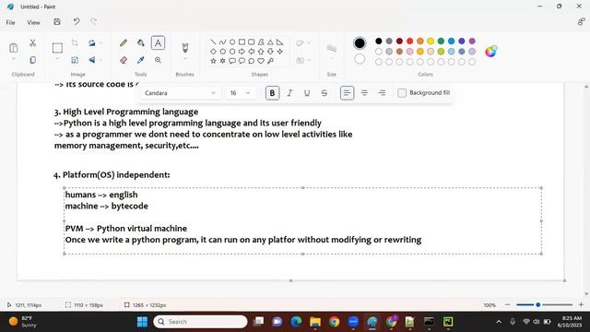
Task: Set text alignment to right
Action: pos(382,93)
